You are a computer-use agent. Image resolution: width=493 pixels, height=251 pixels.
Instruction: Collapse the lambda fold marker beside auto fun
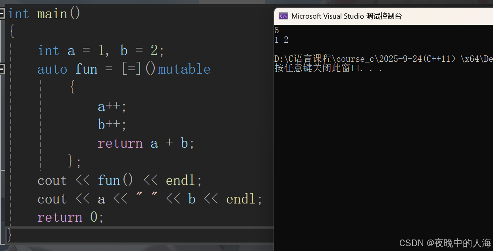[2, 69]
